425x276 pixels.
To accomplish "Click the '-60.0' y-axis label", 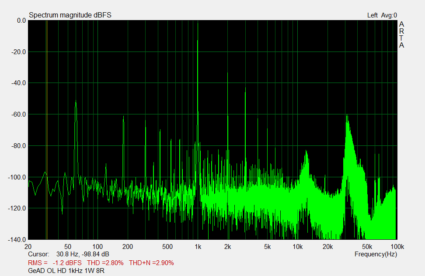I will [19, 114].
